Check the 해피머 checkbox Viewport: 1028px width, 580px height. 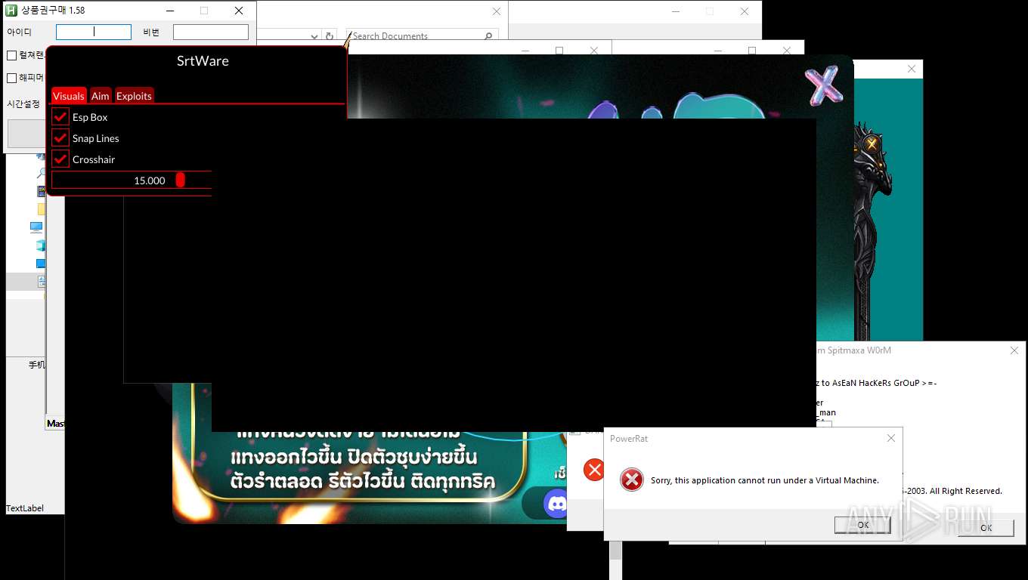click(x=12, y=78)
